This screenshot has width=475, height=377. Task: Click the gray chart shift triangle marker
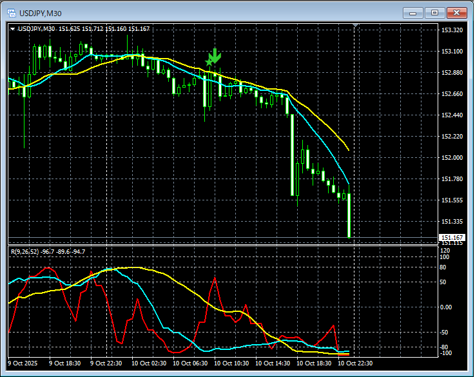click(x=355, y=26)
